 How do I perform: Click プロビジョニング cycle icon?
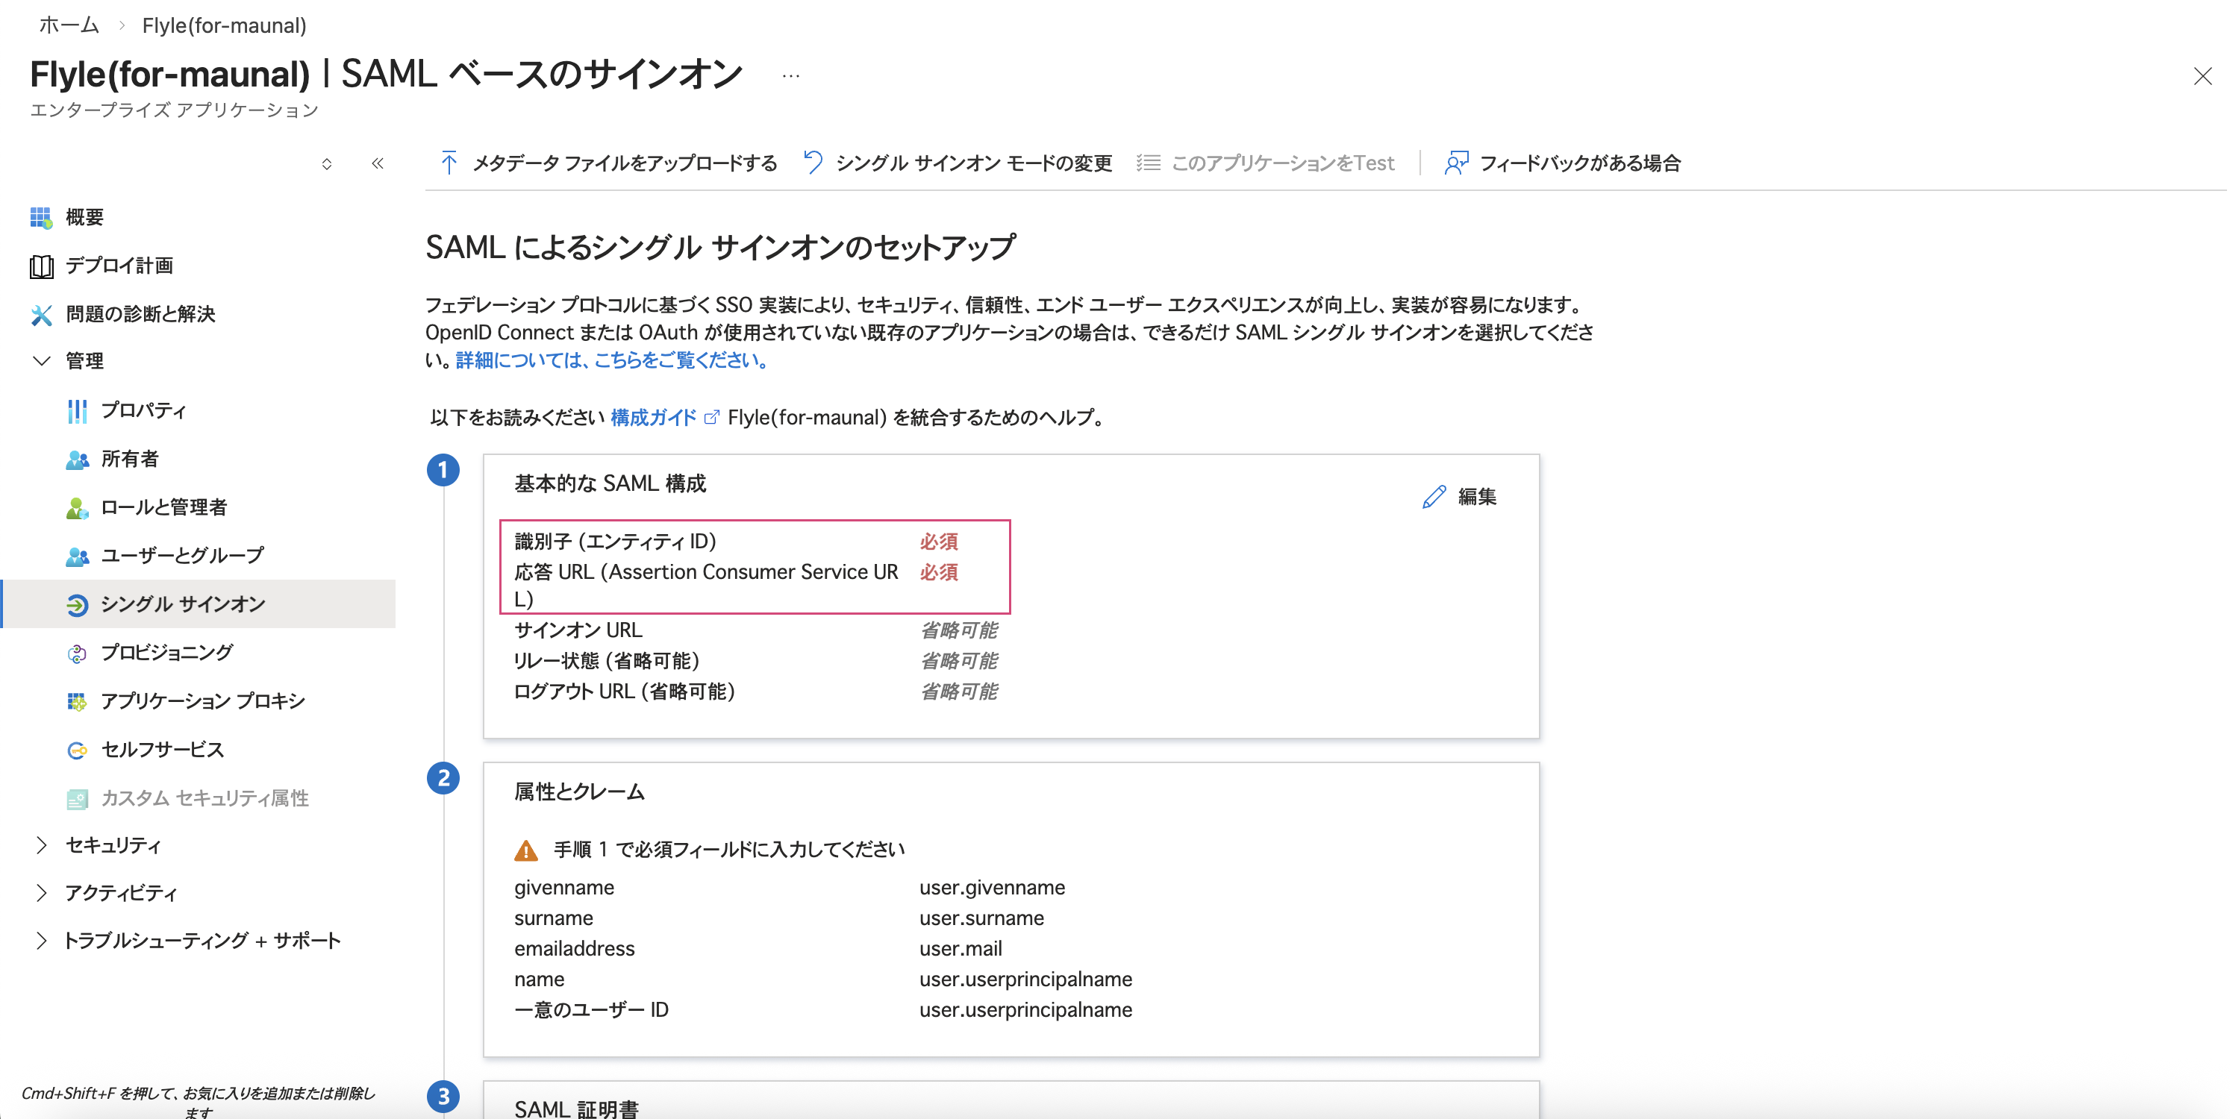pos(77,653)
